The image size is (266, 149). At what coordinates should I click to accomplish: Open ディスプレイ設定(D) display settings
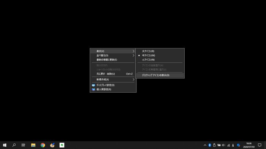pos(113,85)
